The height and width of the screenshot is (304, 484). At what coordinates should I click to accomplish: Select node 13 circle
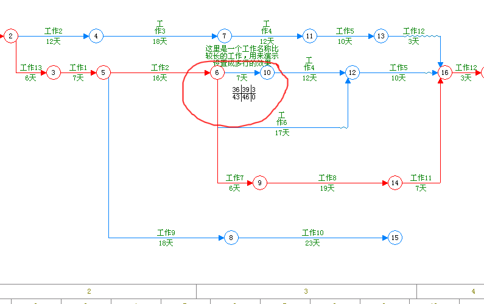click(x=381, y=36)
